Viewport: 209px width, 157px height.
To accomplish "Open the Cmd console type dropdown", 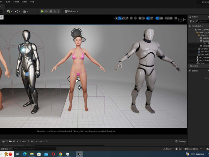I will click(x=6, y=149).
